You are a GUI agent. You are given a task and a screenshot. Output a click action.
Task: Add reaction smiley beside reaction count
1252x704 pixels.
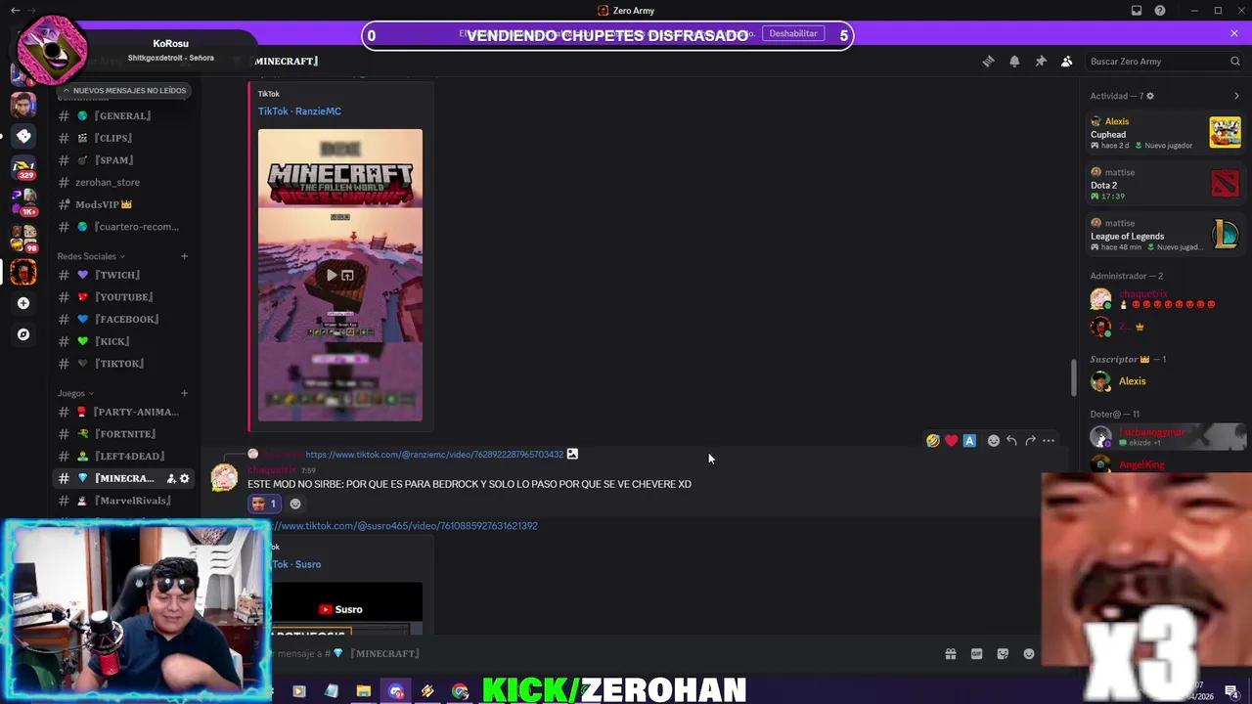click(x=295, y=504)
